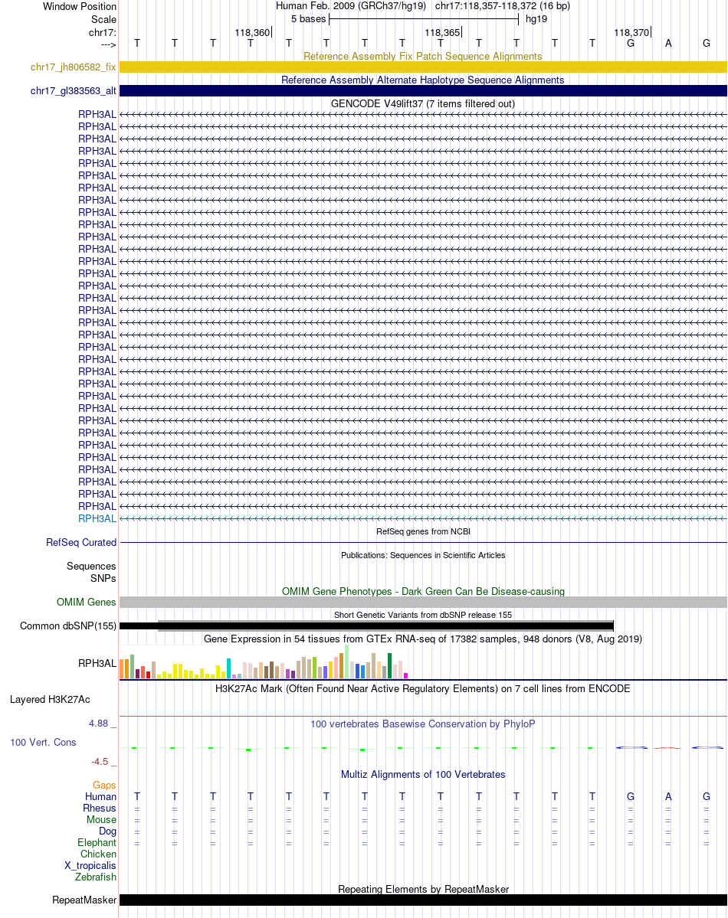This screenshot has width=728, height=918.
Task: Open Reference Assembly Fix Patch Sequence Alignments title
Action: (x=422, y=56)
